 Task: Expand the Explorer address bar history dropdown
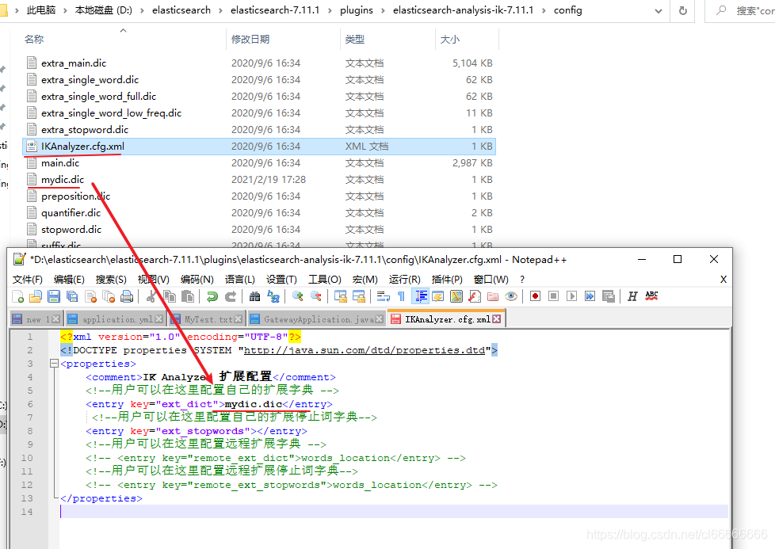click(659, 11)
